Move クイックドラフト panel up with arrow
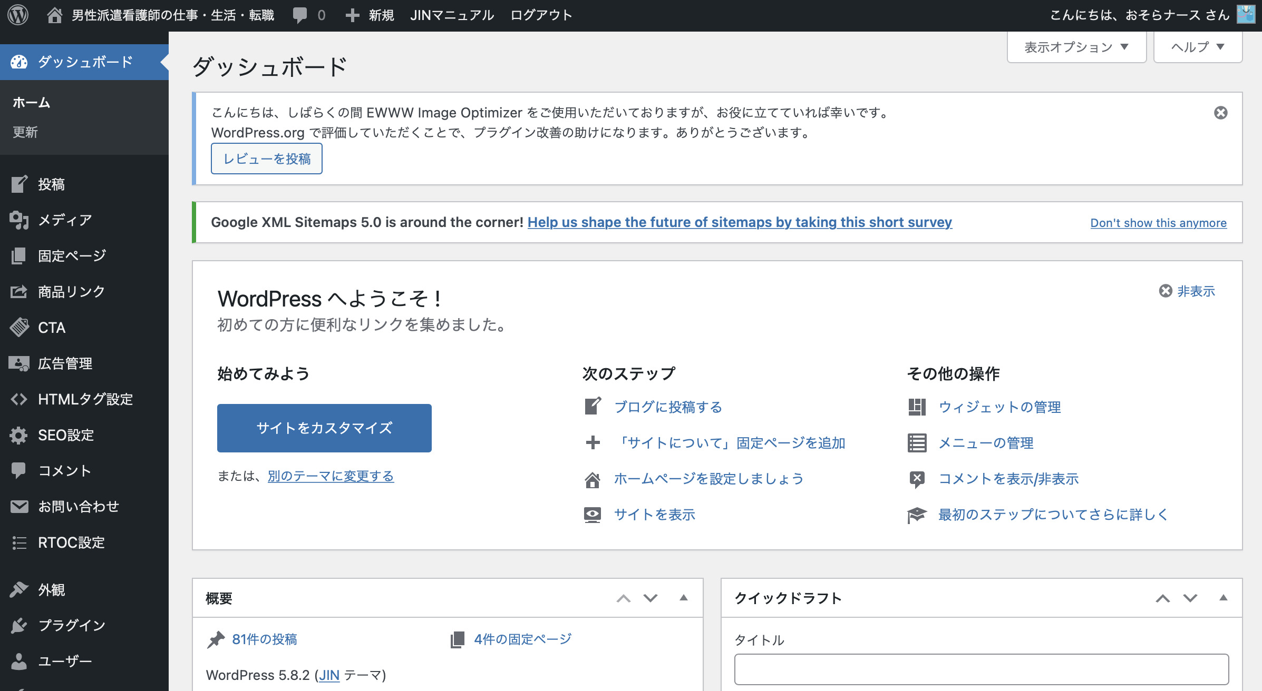The width and height of the screenshot is (1262, 691). [1163, 598]
